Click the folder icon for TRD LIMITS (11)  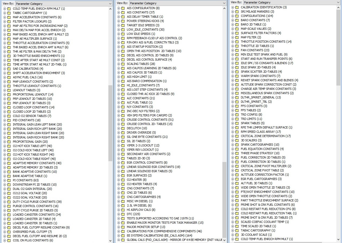(x=237, y=119)
